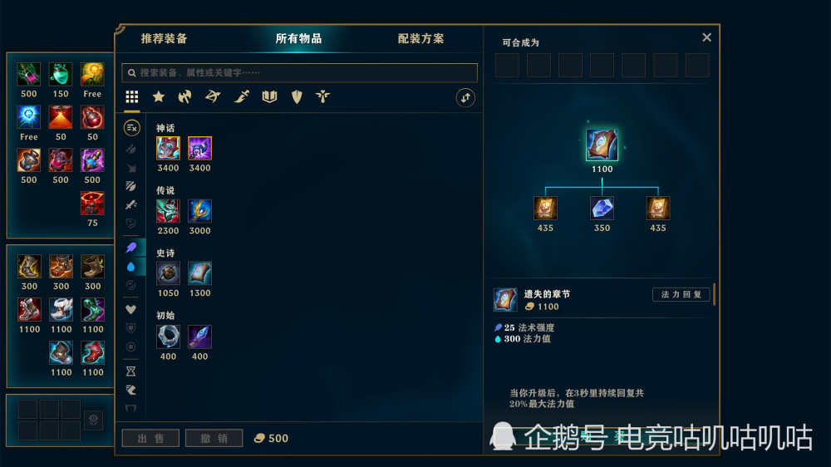831x467 pixels.
Task: Switch to the 配装方案 tab
Action: coord(420,39)
